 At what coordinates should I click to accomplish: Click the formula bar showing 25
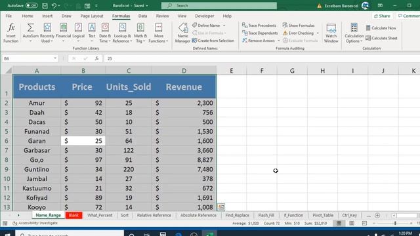(262, 58)
